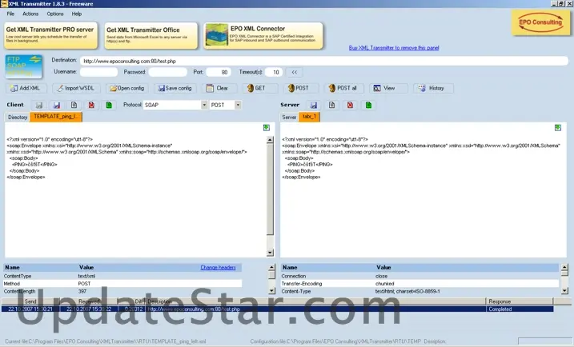574x347 pixels.
Task: Click into the Destination URL field
Action: coord(324,61)
